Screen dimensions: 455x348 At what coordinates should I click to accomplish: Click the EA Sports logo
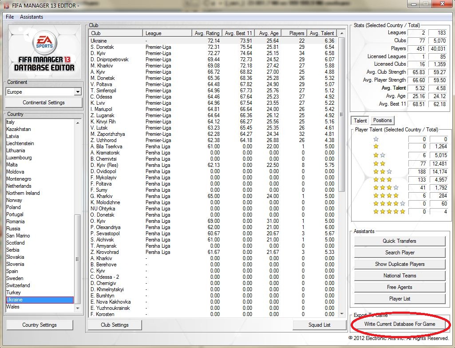(x=44, y=41)
